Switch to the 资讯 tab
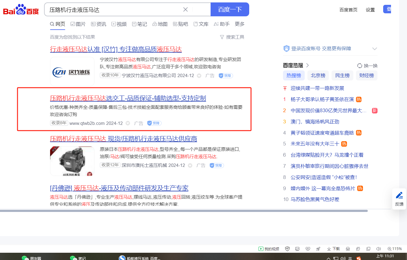The image size is (407, 260). [x=98, y=24]
